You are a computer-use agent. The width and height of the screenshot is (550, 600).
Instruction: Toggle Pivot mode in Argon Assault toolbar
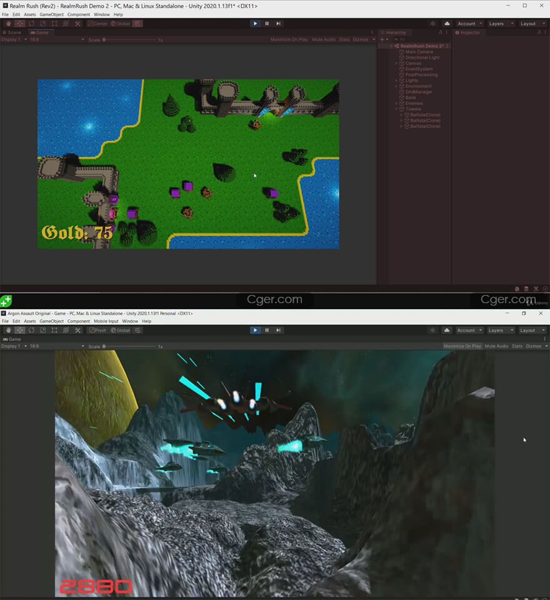point(97,330)
